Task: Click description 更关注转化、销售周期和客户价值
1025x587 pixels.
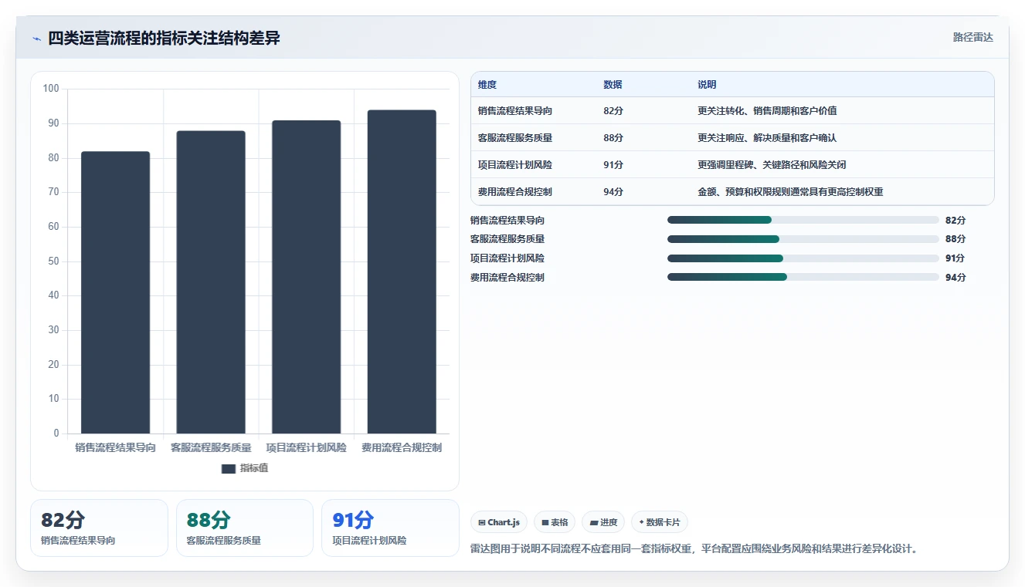Action: click(767, 111)
